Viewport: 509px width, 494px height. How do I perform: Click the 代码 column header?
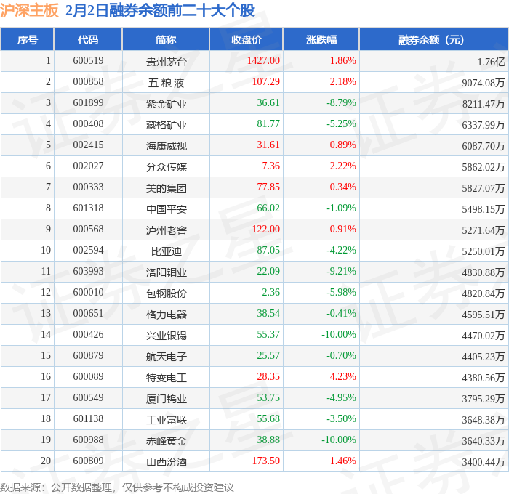(x=88, y=39)
